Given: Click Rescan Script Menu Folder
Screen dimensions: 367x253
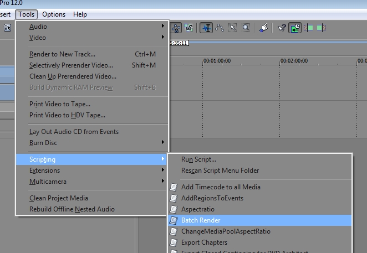Looking at the screenshot, I should coord(220,171).
